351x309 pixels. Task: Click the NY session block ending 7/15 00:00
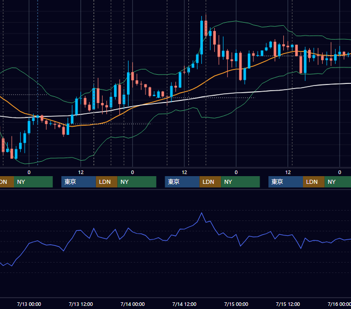point(241,182)
